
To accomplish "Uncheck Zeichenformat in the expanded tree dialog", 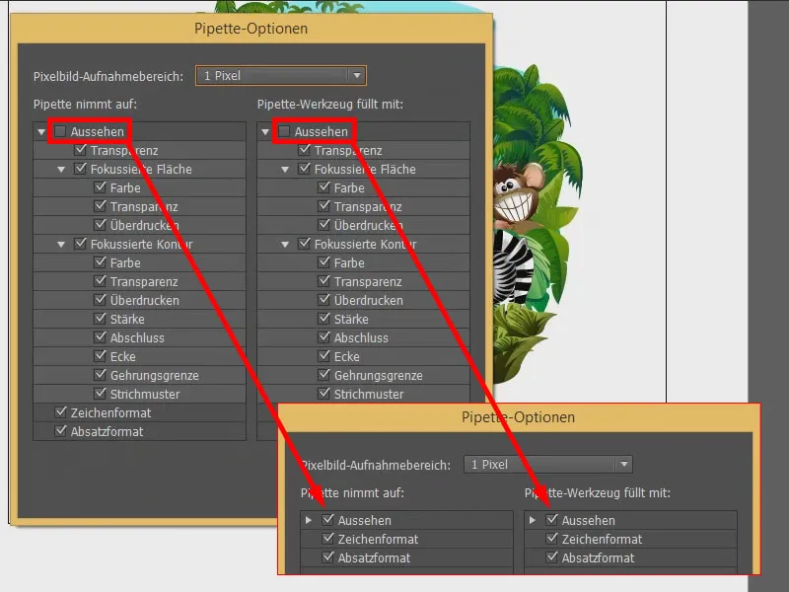I will [60, 411].
